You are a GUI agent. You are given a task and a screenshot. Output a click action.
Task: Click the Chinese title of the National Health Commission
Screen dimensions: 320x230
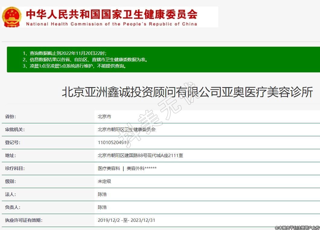[112, 14]
